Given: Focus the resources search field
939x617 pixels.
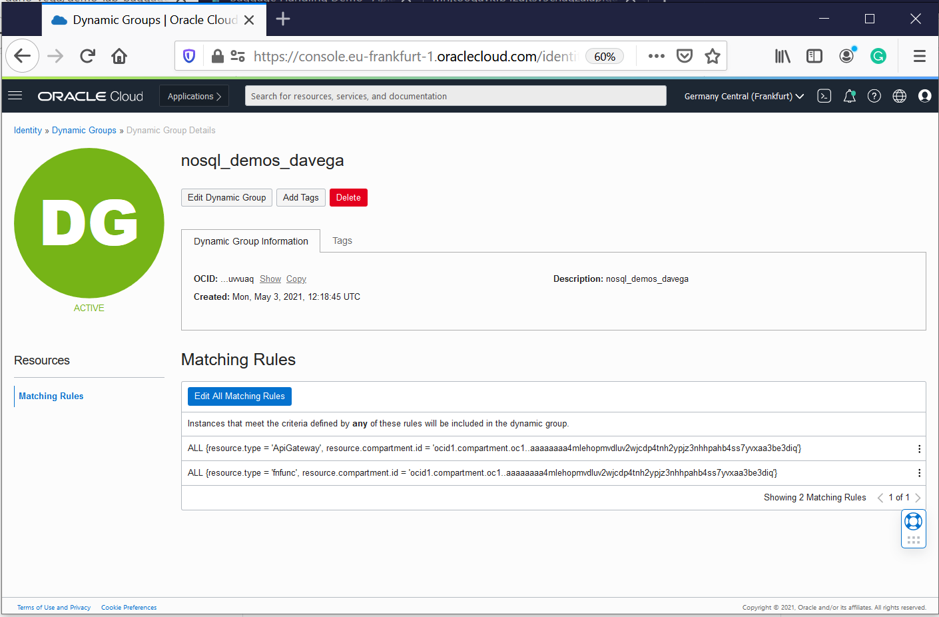Looking at the screenshot, I should coord(456,96).
